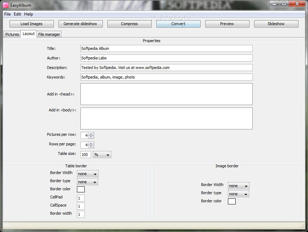The height and width of the screenshot is (232, 308).
Task: Open the Edit menu
Action: pos(17,14)
